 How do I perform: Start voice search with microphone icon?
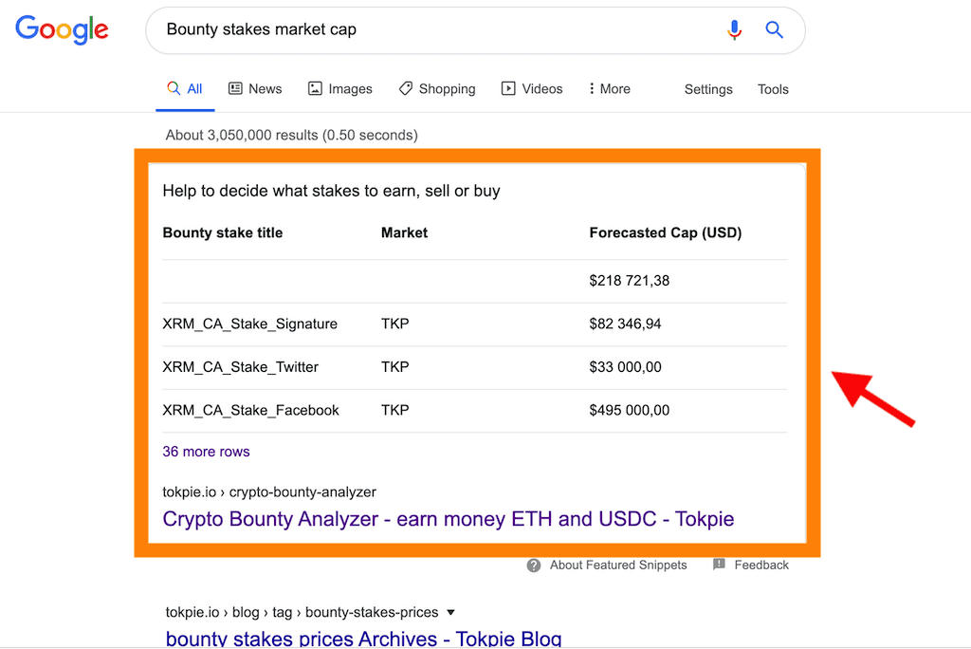[x=734, y=29]
